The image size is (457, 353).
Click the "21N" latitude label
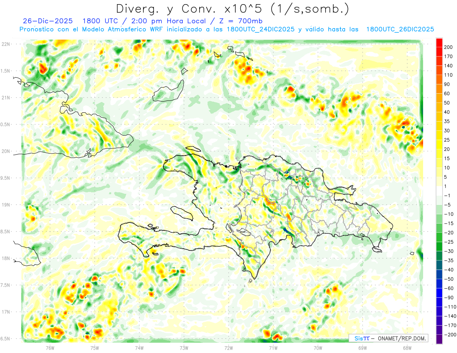pyautogui.click(x=6, y=97)
